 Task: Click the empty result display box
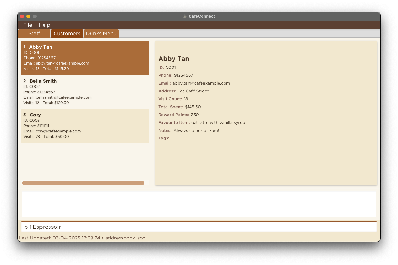(x=199, y=204)
